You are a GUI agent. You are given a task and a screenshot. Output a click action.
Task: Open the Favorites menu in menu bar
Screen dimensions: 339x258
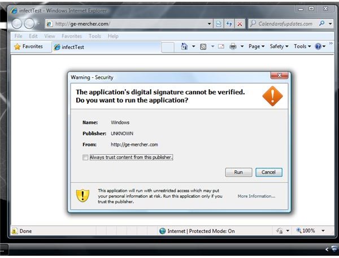pos(72,36)
